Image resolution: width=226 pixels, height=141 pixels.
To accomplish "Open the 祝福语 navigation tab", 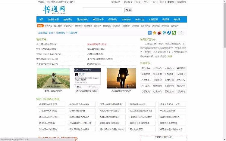I will click(166, 20).
